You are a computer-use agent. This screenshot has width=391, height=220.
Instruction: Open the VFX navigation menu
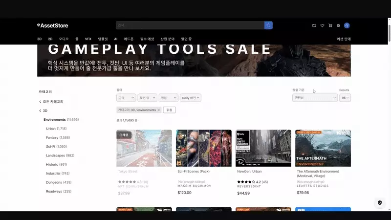click(88, 39)
